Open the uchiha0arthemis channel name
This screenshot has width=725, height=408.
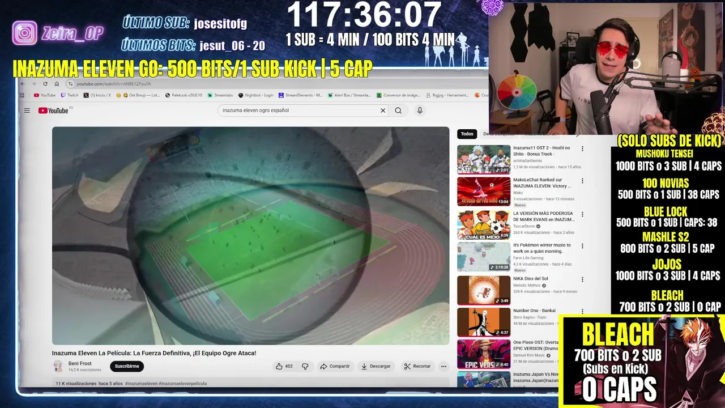pyautogui.click(x=528, y=161)
